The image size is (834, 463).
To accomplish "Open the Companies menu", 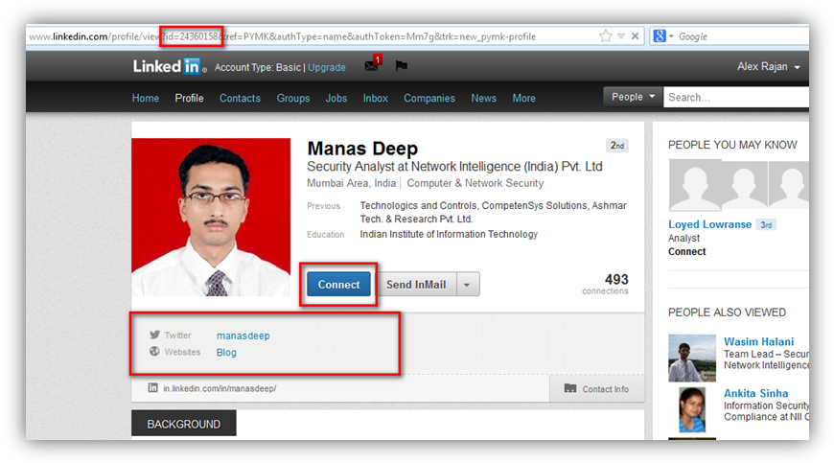I will [x=429, y=99].
